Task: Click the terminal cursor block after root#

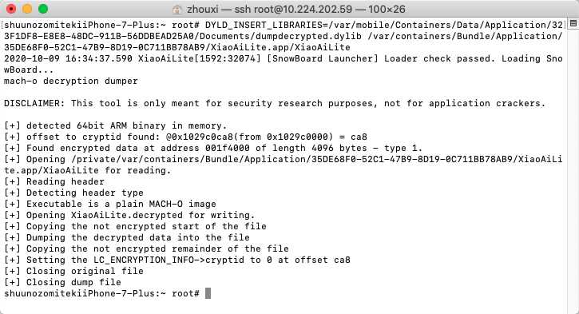Action: click(208, 293)
